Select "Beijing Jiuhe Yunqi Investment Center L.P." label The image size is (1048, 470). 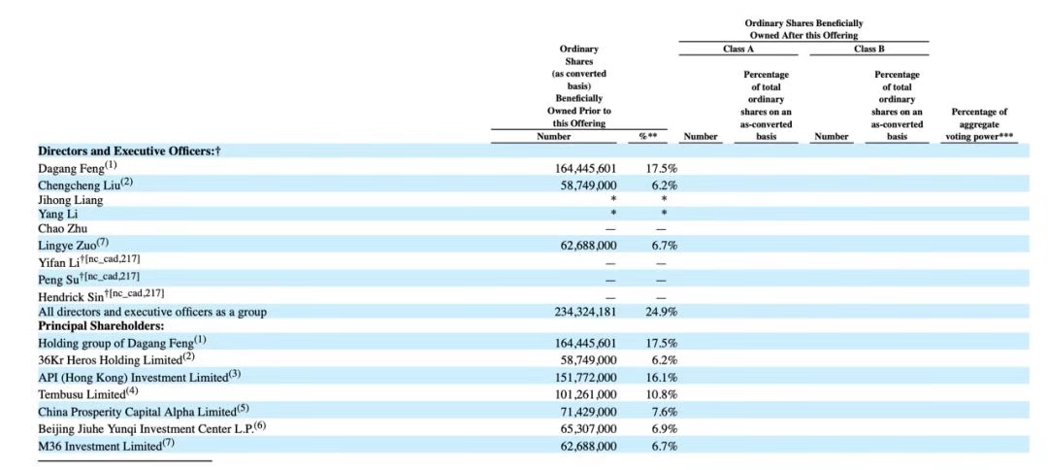pyautogui.click(x=146, y=428)
